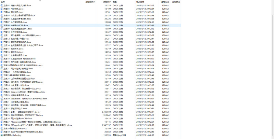Select file name 方案27 docx
This screenshot has height=139, width=274.
(22, 89)
